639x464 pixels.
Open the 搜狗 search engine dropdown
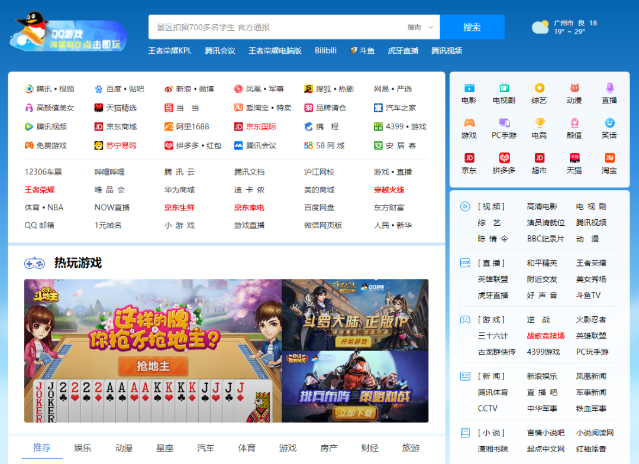(420, 27)
